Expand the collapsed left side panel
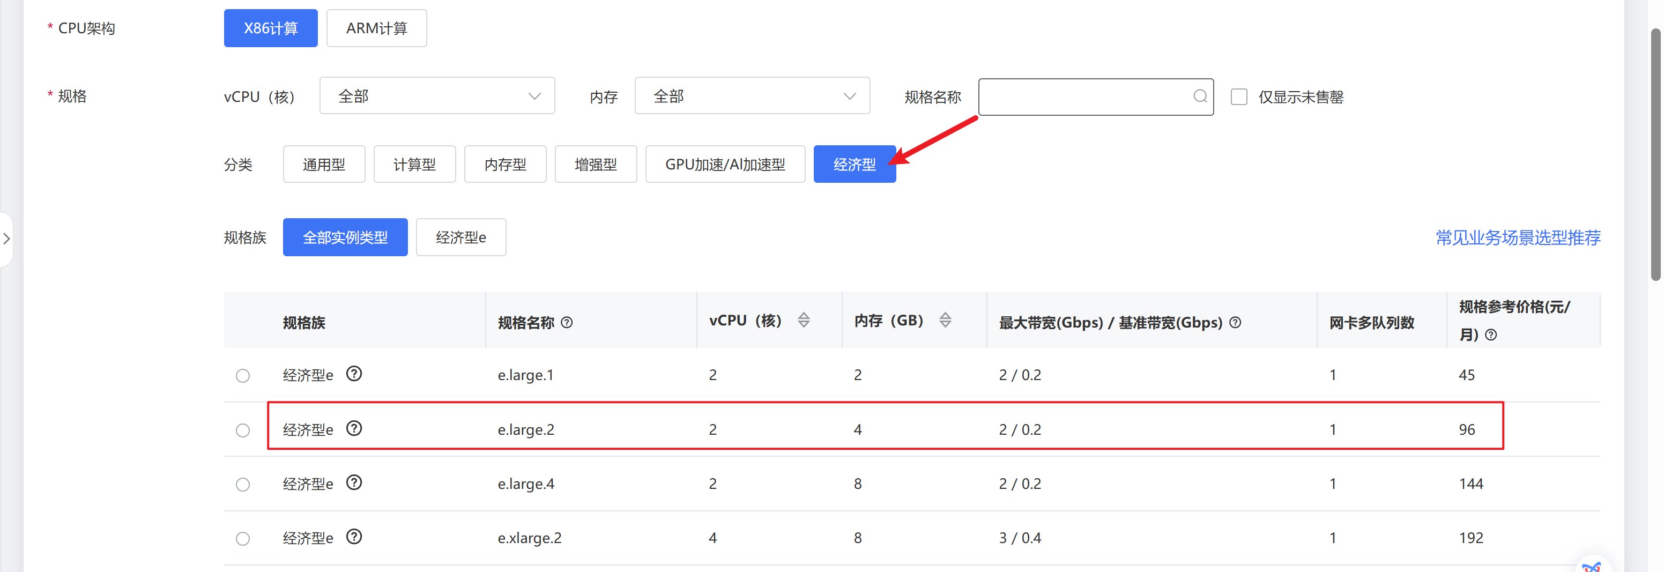 (x=6, y=239)
